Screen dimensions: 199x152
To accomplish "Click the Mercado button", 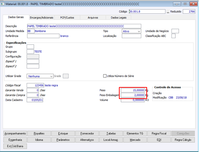I will (135, 140).
